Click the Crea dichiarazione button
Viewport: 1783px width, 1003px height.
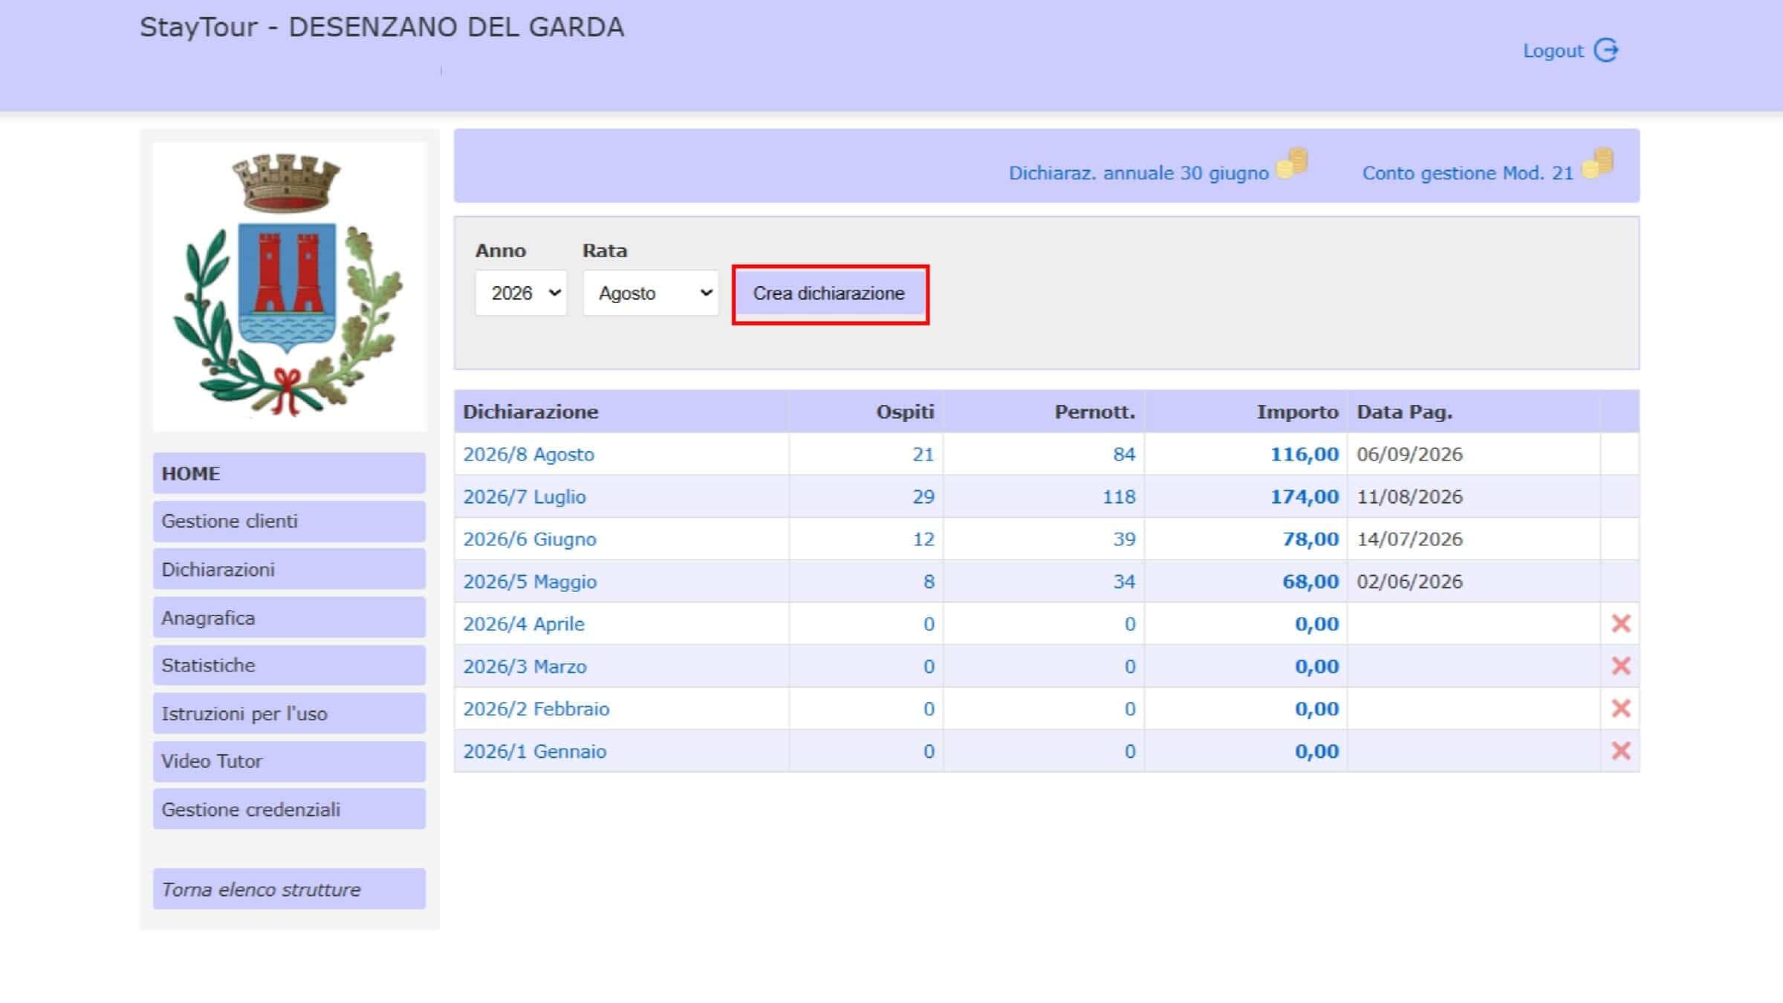(829, 293)
